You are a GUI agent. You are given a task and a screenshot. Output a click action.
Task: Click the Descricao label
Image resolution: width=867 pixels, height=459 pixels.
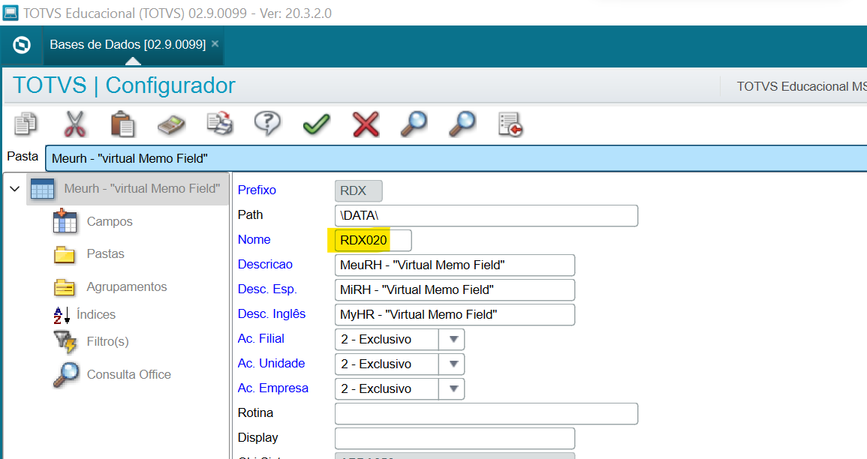click(x=265, y=265)
